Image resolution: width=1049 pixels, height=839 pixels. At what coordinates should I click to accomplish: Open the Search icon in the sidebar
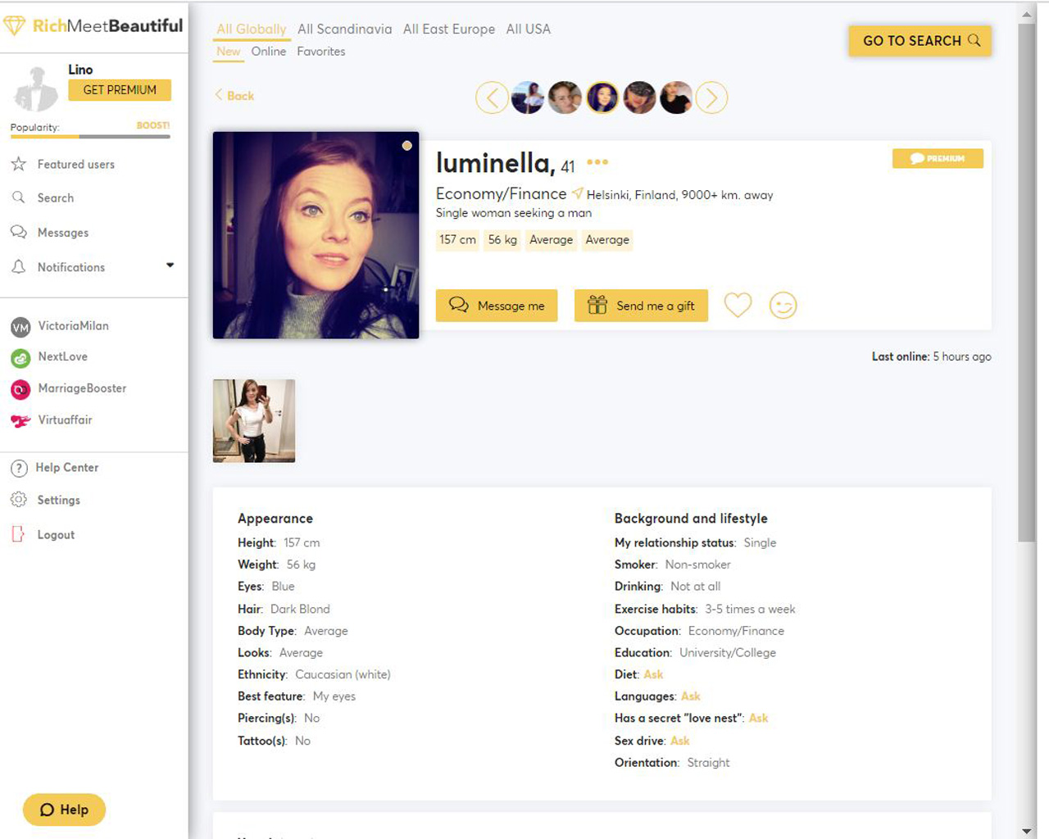tap(20, 197)
